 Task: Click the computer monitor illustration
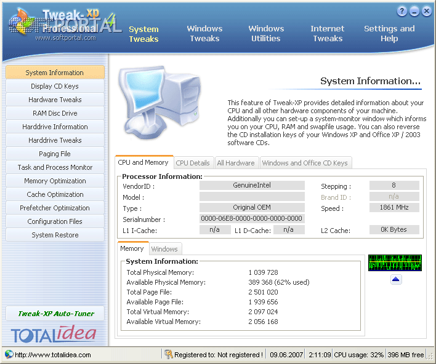point(159,101)
